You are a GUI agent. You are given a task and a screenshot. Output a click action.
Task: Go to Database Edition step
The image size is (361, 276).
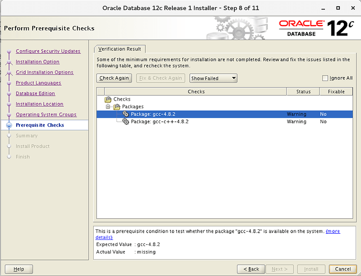pos(35,94)
